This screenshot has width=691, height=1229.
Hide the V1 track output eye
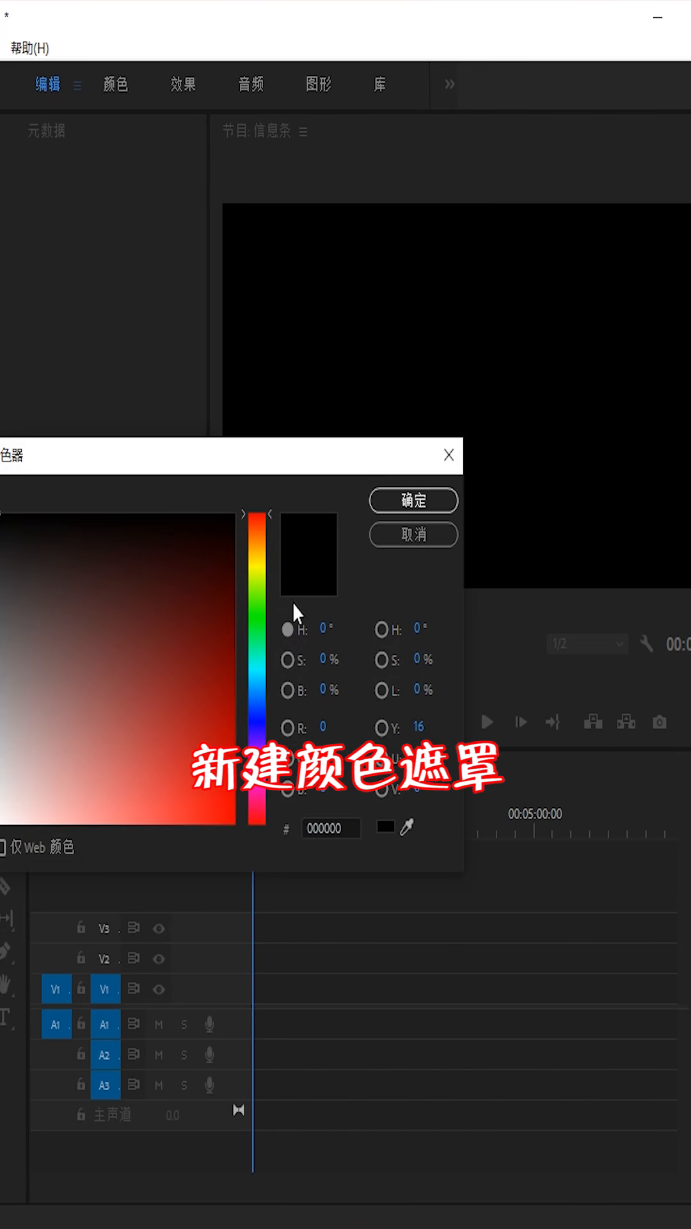click(159, 990)
